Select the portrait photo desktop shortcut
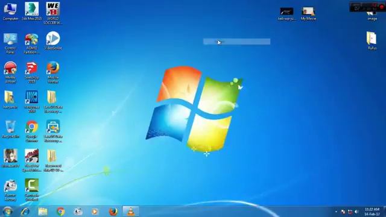The width and height of the screenshot is (386, 217). click(10, 159)
